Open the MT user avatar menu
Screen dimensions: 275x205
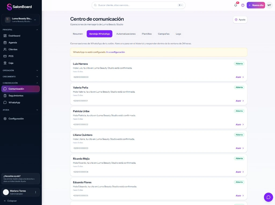click(x=269, y=5)
